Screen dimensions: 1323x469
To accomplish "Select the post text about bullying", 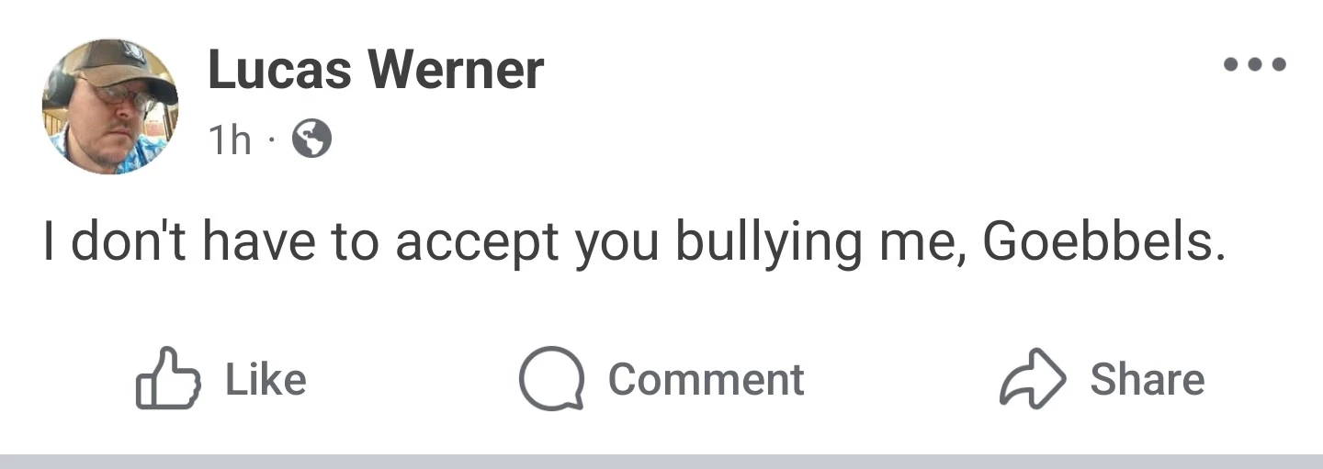I will [x=634, y=242].
